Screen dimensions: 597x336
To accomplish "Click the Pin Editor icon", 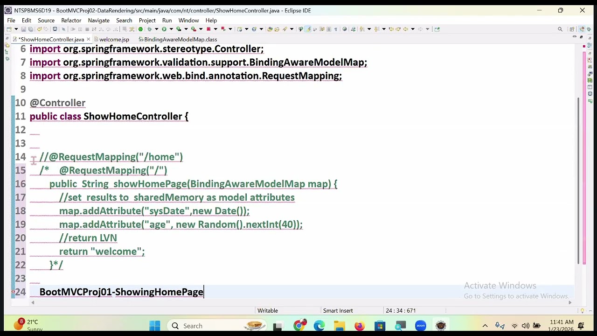I will (437, 29).
